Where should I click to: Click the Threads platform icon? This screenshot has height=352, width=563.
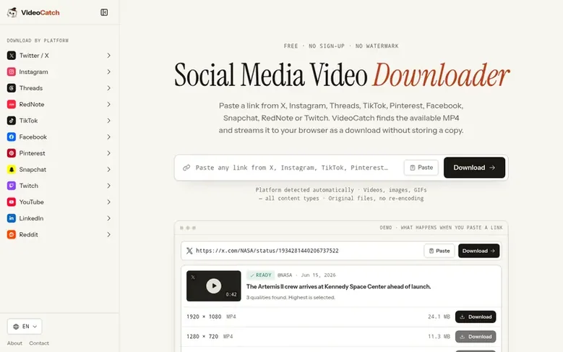(12, 88)
